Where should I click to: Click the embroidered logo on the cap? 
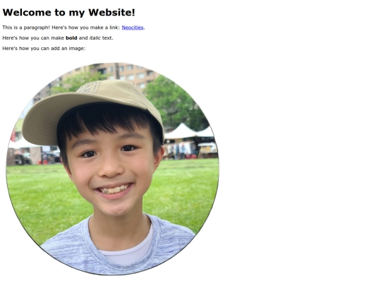88,88
